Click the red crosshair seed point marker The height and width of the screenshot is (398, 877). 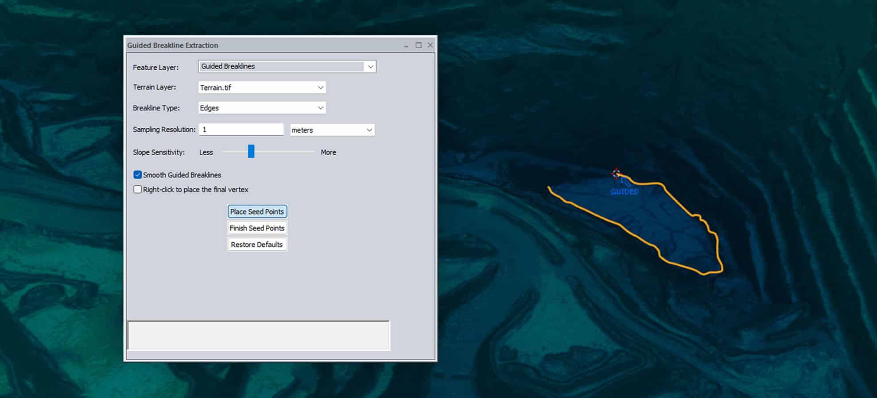pos(616,174)
